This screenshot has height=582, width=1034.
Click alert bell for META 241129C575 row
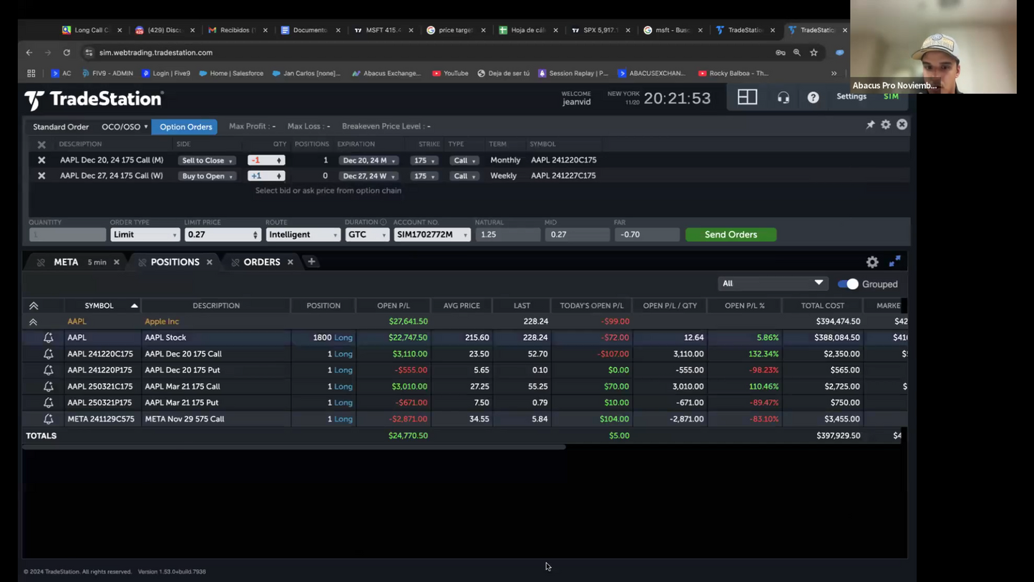tap(49, 419)
